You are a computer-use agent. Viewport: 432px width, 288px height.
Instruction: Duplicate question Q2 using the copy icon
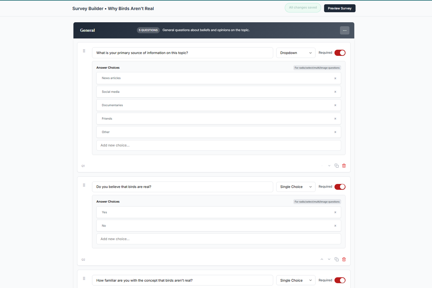pos(336,259)
